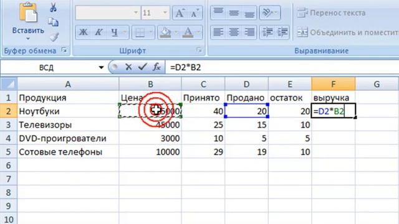Toggle italic with the К button

point(99,32)
